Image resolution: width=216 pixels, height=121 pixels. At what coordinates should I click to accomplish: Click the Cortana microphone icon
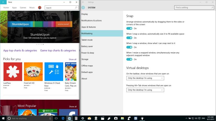coord(50,118)
